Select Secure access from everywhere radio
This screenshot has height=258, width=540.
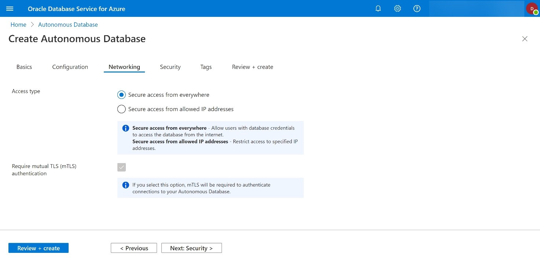click(x=121, y=95)
